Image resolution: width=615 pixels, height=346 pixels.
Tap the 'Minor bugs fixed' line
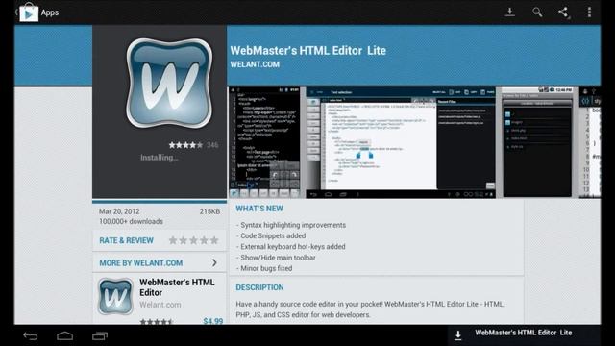[264, 269]
